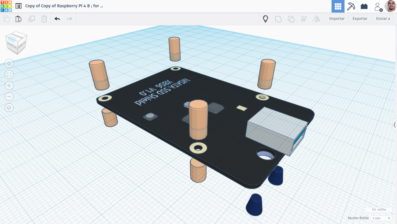This screenshot has height=224, width=397.
Task: Rename the design title text
Action: click(64, 6)
